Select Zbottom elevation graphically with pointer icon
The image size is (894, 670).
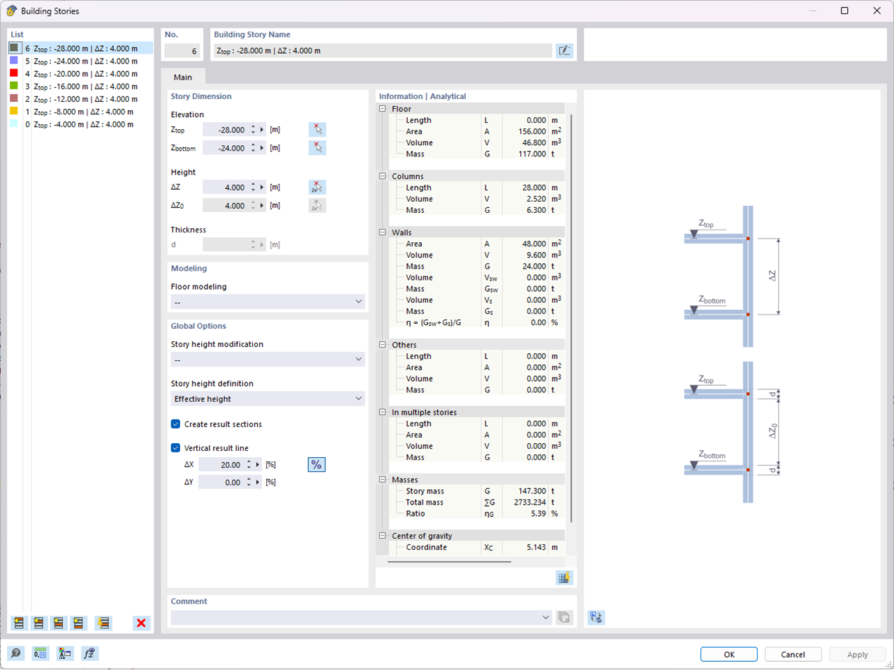point(317,147)
